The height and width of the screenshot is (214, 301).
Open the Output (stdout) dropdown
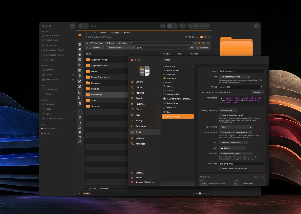[236, 132]
